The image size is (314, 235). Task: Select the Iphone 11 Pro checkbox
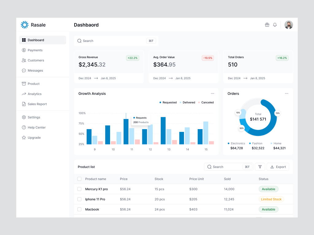click(x=79, y=199)
